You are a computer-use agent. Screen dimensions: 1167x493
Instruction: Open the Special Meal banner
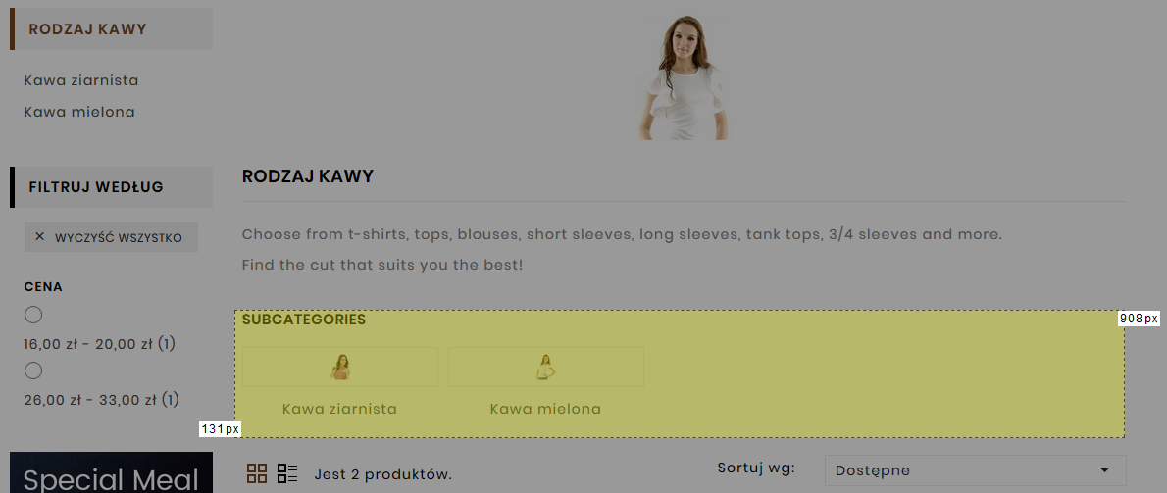[111, 474]
